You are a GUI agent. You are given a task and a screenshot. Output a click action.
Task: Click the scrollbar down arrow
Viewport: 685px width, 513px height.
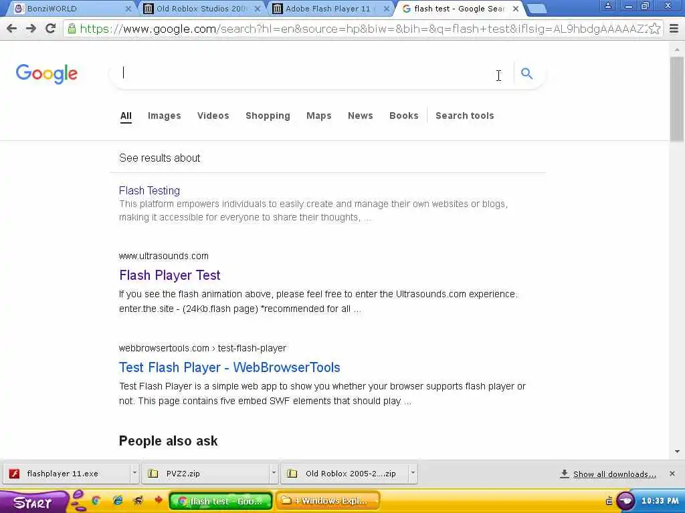click(677, 452)
